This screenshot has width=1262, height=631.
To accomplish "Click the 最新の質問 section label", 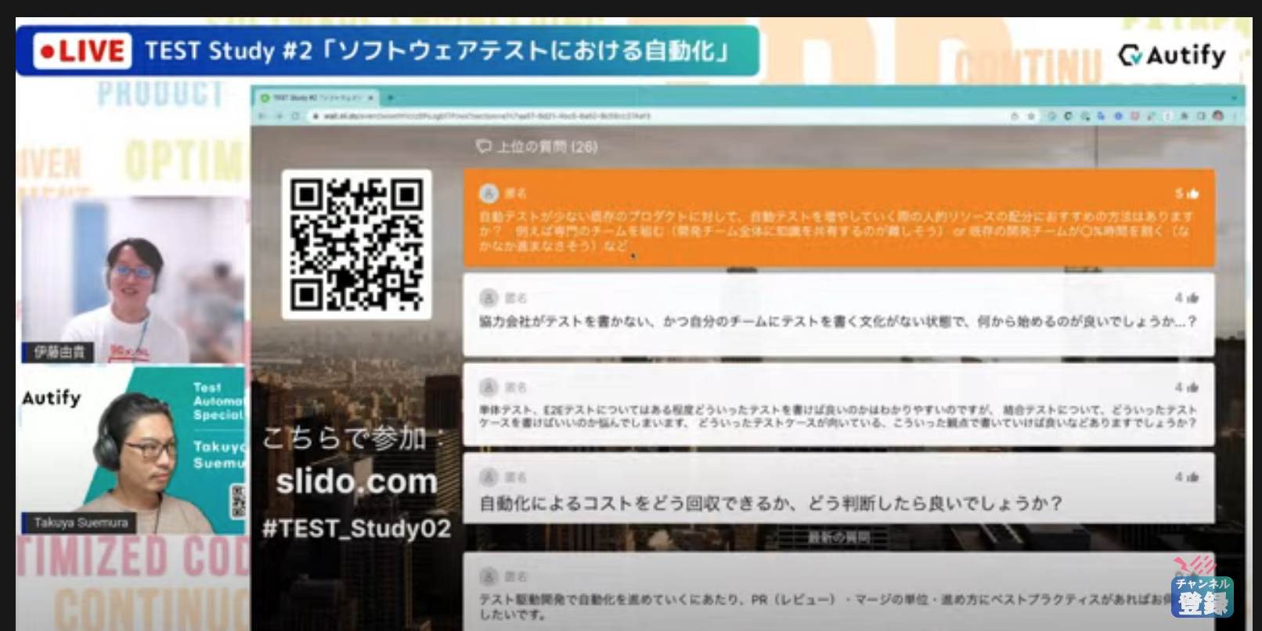I will (x=838, y=538).
